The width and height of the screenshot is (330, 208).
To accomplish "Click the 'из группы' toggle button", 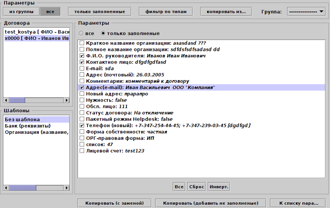I will (21, 12).
